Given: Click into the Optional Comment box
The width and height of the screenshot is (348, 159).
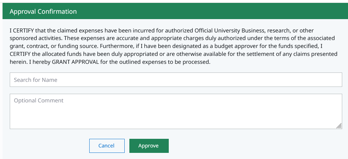Looking at the screenshot, I should [176, 111].
